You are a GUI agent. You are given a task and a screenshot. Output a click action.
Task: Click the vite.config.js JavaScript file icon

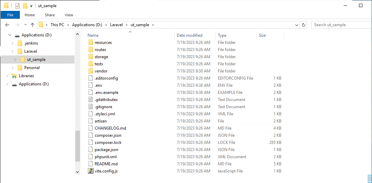point(90,171)
